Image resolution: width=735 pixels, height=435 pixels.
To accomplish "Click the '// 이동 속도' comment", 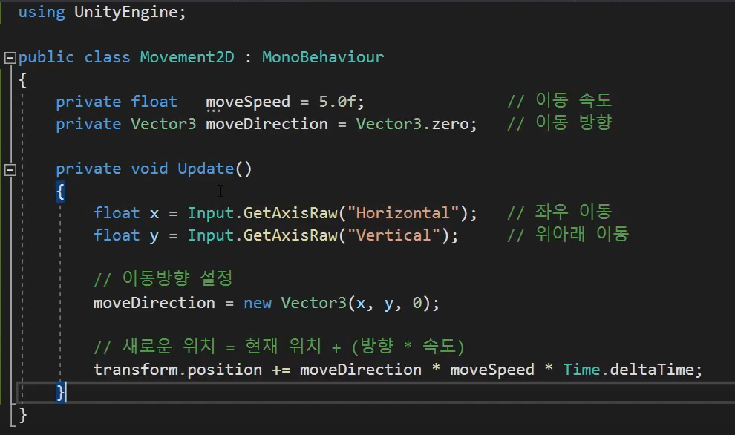I will [x=559, y=101].
